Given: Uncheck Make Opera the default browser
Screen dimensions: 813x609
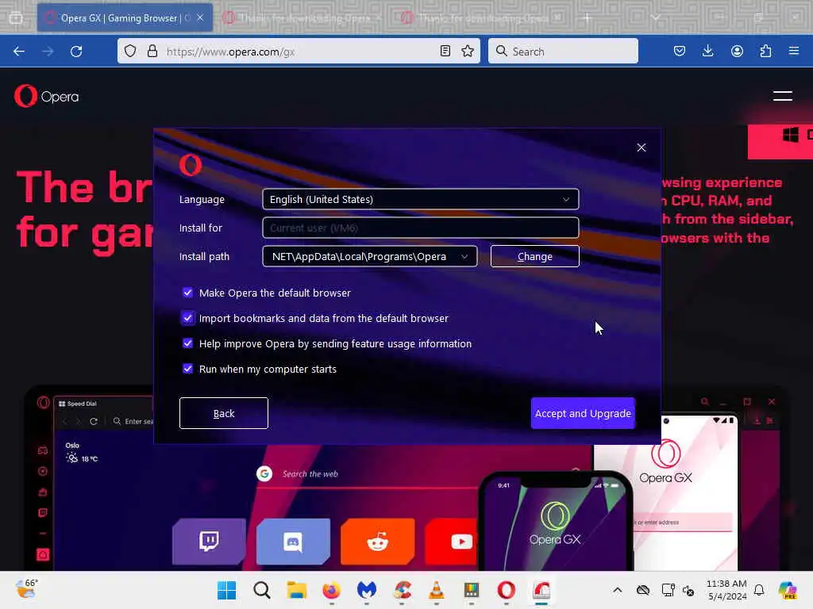Looking at the screenshot, I should (x=187, y=293).
